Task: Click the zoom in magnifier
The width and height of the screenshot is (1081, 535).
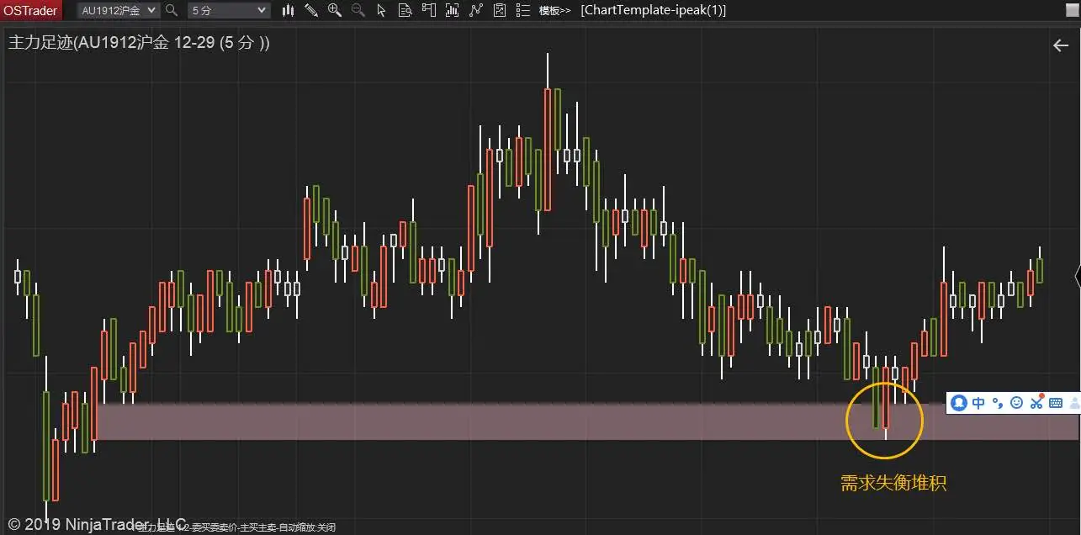Action: (335, 10)
